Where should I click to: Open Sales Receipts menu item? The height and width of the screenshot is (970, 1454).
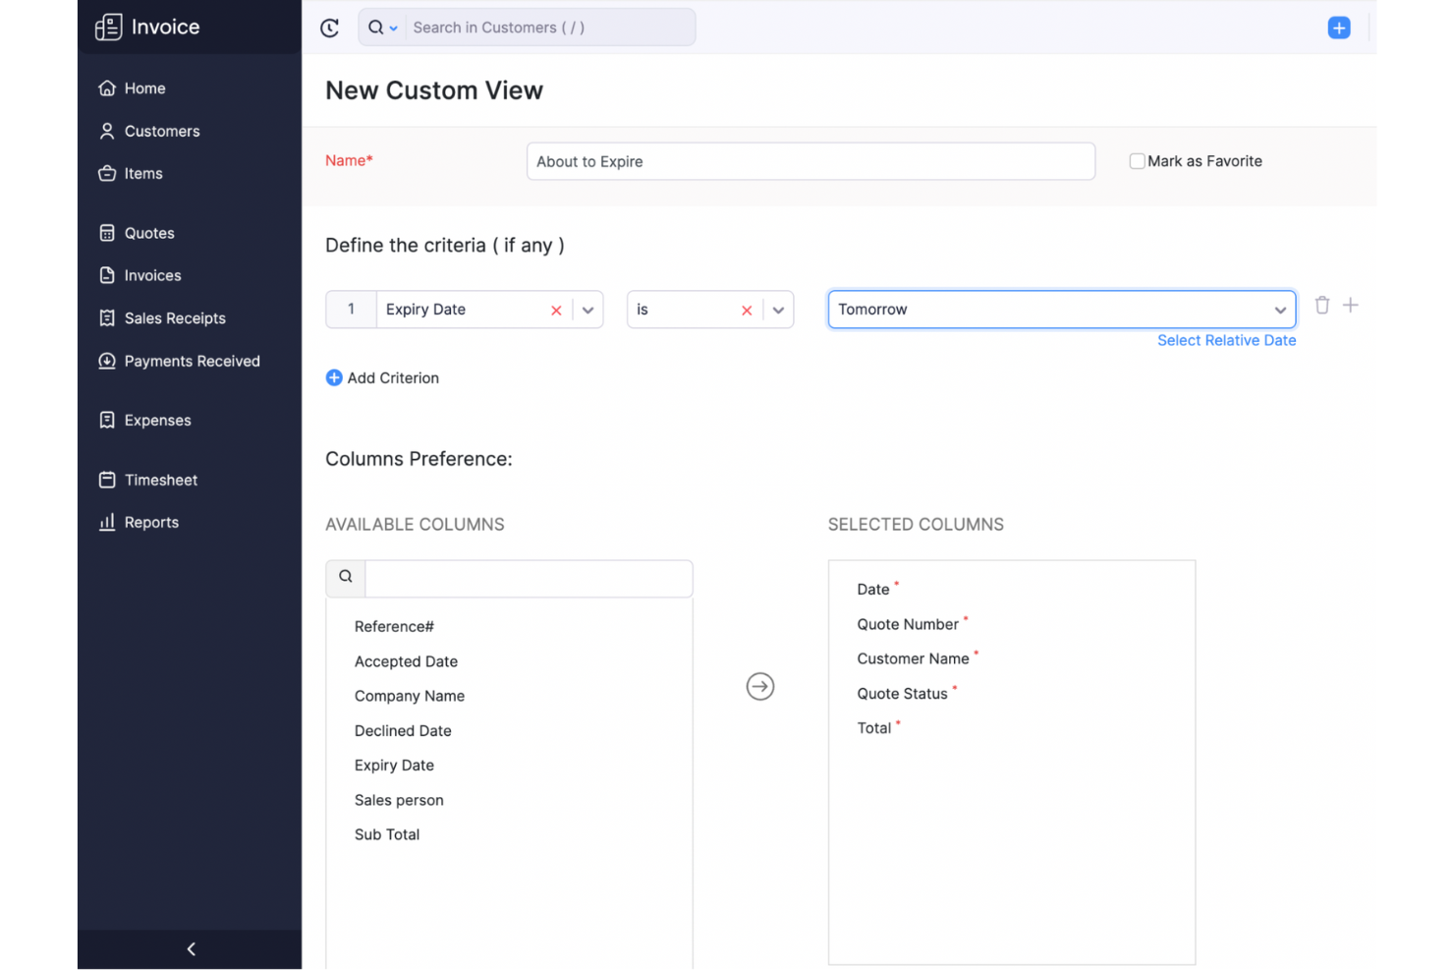(x=175, y=318)
